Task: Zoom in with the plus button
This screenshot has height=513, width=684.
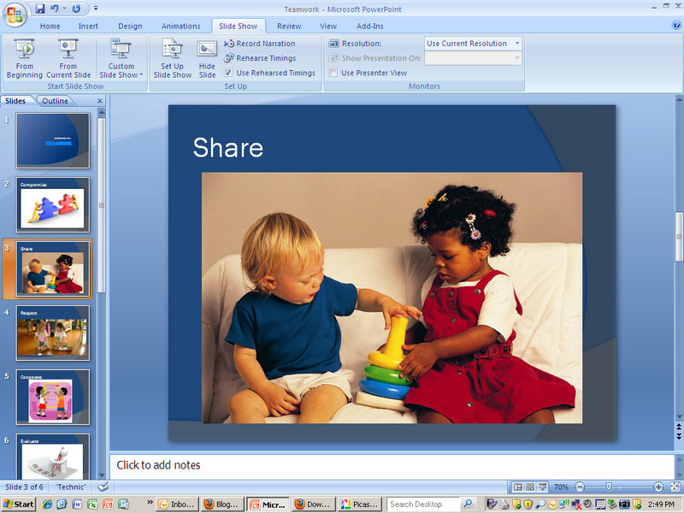Action: tap(658, 486)
